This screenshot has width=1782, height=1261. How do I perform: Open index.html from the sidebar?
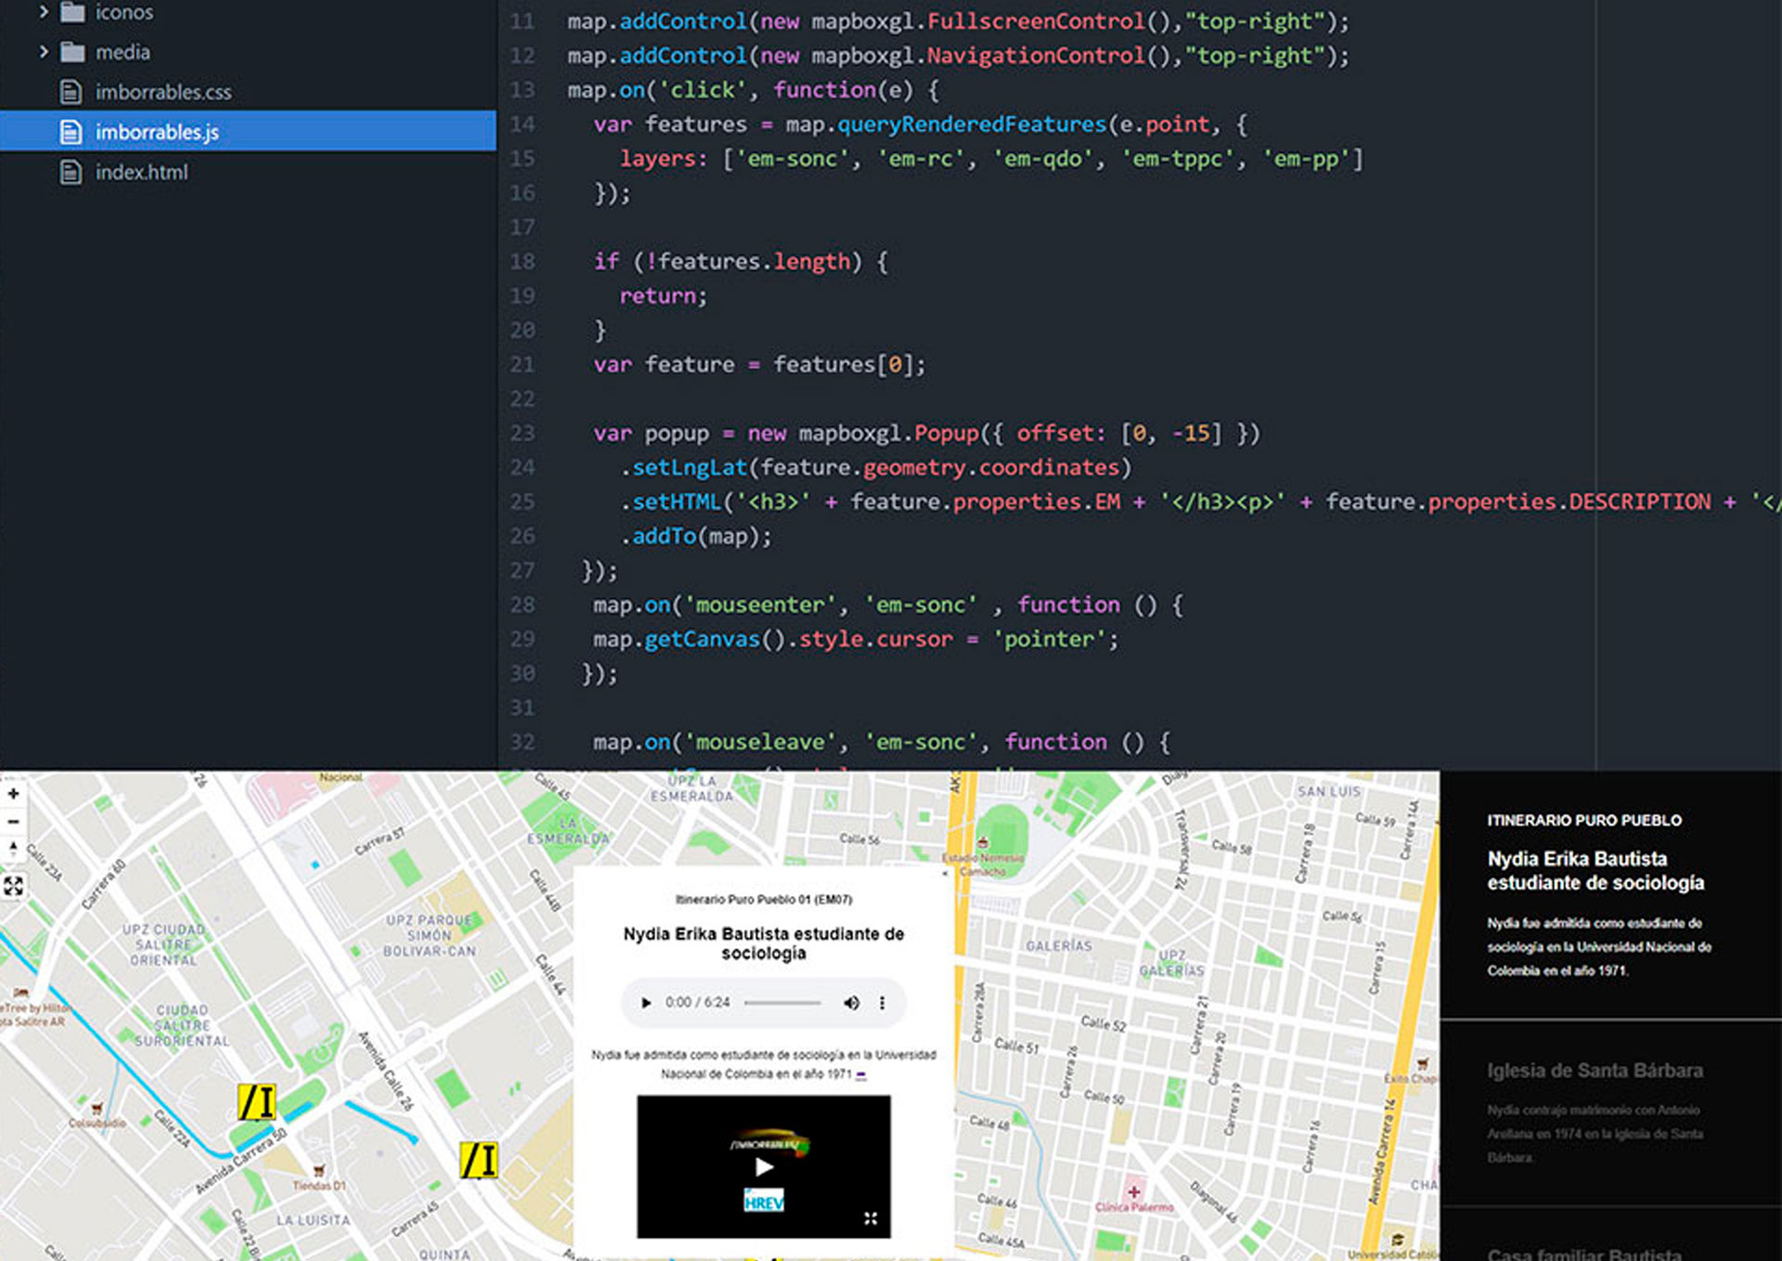141,172
